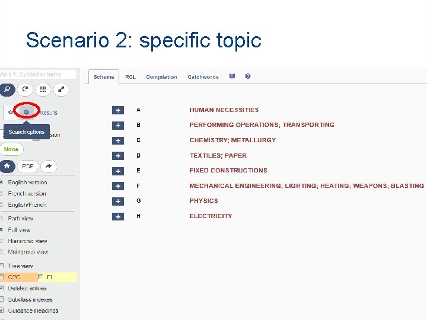This screenshot has height=320, width=427.
Task: Select Hierarchic view radio option
Action: click(x=1, y=241)
